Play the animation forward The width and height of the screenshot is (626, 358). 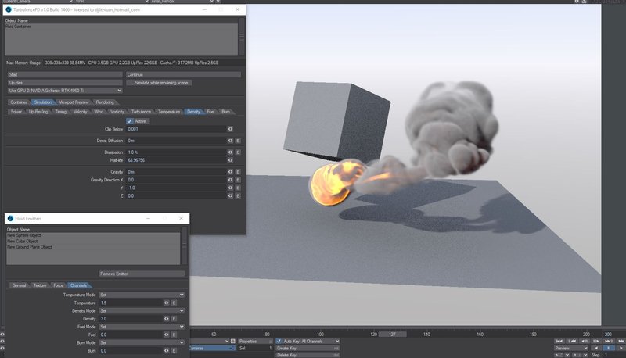tap(621, 348)
